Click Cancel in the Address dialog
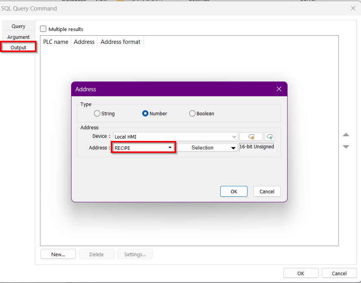 coord(267,191)
